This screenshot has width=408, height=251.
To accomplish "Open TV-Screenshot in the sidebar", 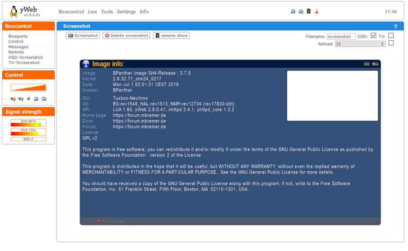I will (x=24, y=63).
